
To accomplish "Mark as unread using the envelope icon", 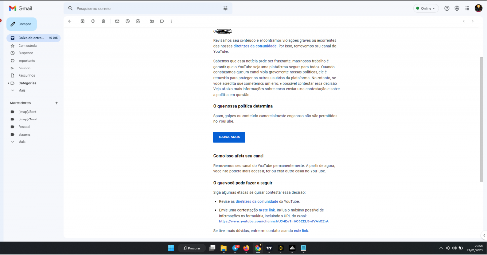I will (x=117, y=21).
